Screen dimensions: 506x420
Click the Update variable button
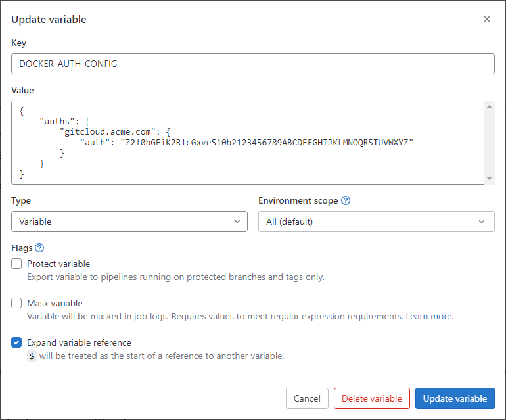[455, 398]
